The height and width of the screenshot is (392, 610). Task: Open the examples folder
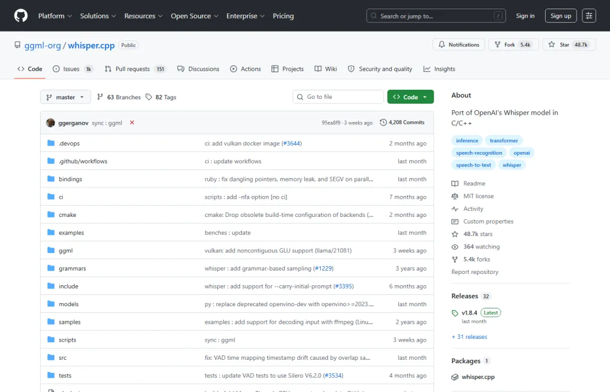[x=71, y=233]
